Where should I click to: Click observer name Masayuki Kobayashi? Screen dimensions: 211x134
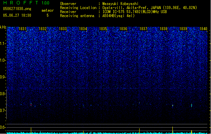click(120, 4)
